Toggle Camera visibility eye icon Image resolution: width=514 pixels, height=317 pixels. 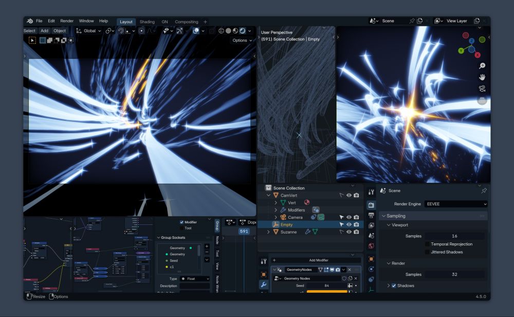click(349, 217)
